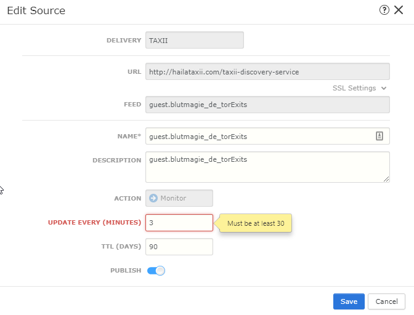Click the PUBLISH label
The image size is (414, 315).
click(126, 271)
